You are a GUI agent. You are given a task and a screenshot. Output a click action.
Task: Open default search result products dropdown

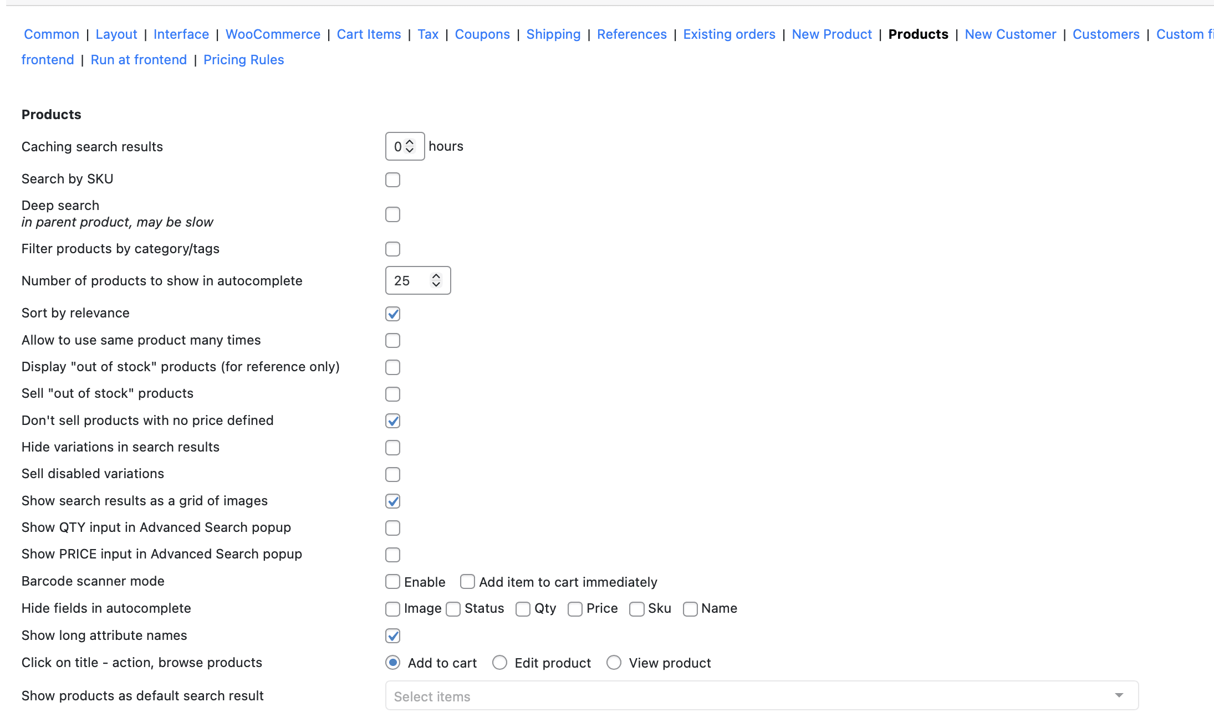[761, 696]
